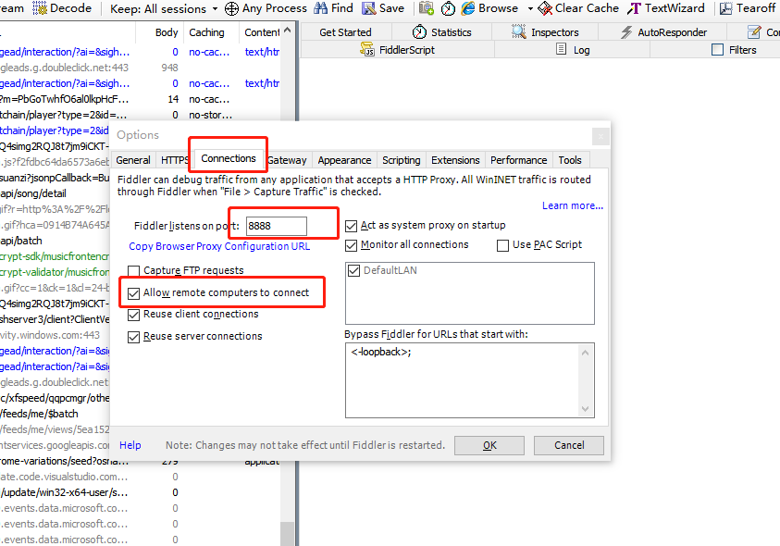Select the General tab in Options
The width and height of the screenshot is (780, 546).
pos(133,160)
